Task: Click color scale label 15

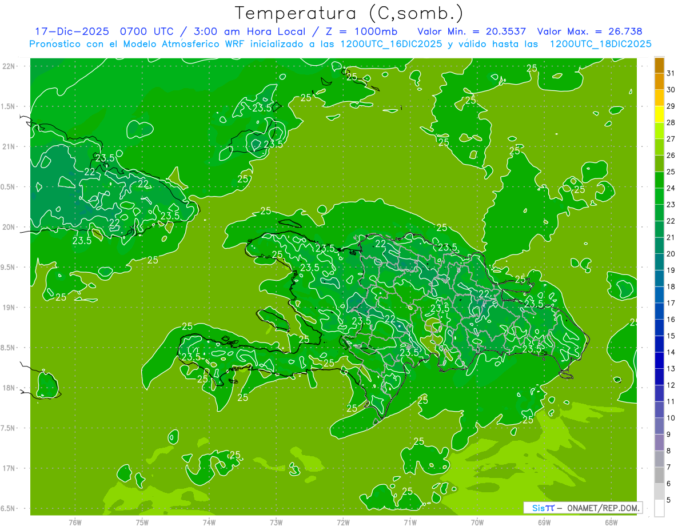Action: [x=671, y=336]
